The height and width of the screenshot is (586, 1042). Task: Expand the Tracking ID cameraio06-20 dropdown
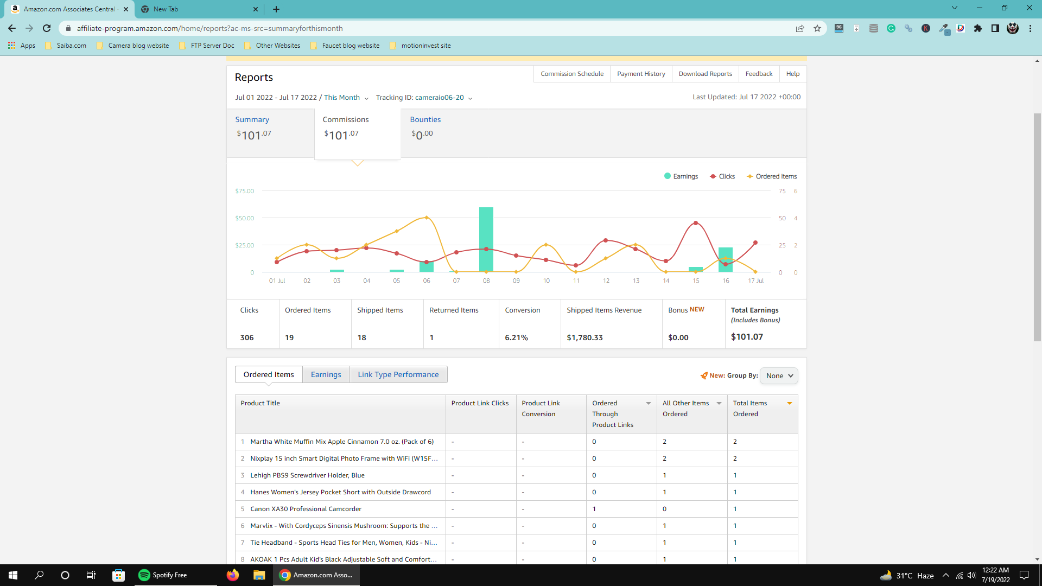tap(424, 98)
